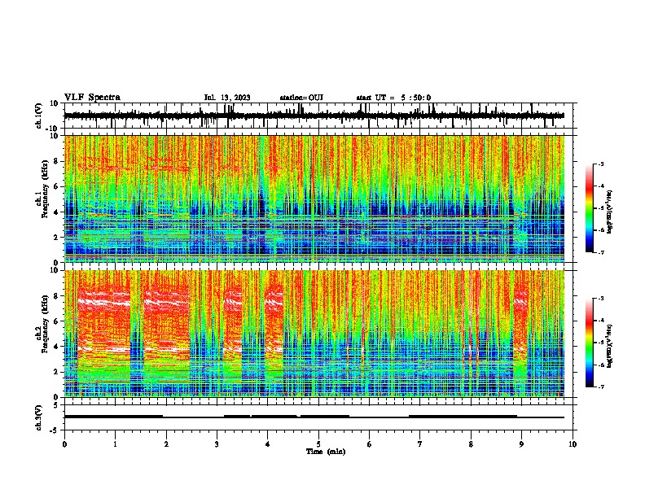Click time axis tick label "3"
This screenshot has width=645, height=498.
coord(217,444)
